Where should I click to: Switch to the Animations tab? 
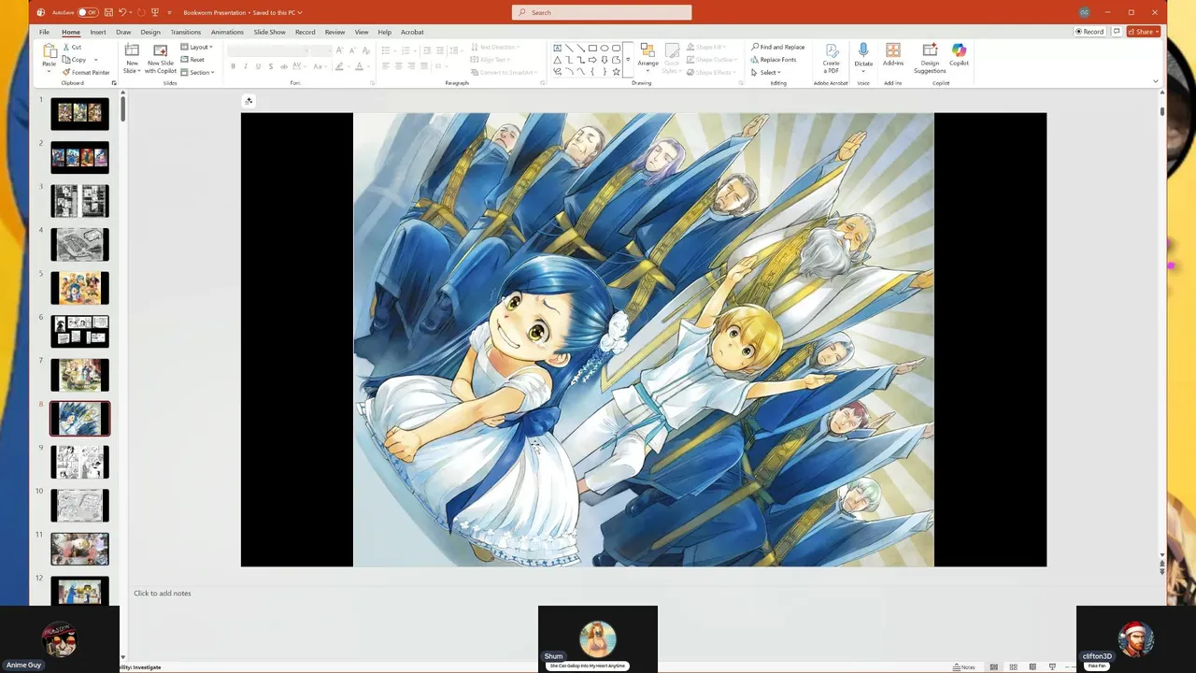coord(227,32)
